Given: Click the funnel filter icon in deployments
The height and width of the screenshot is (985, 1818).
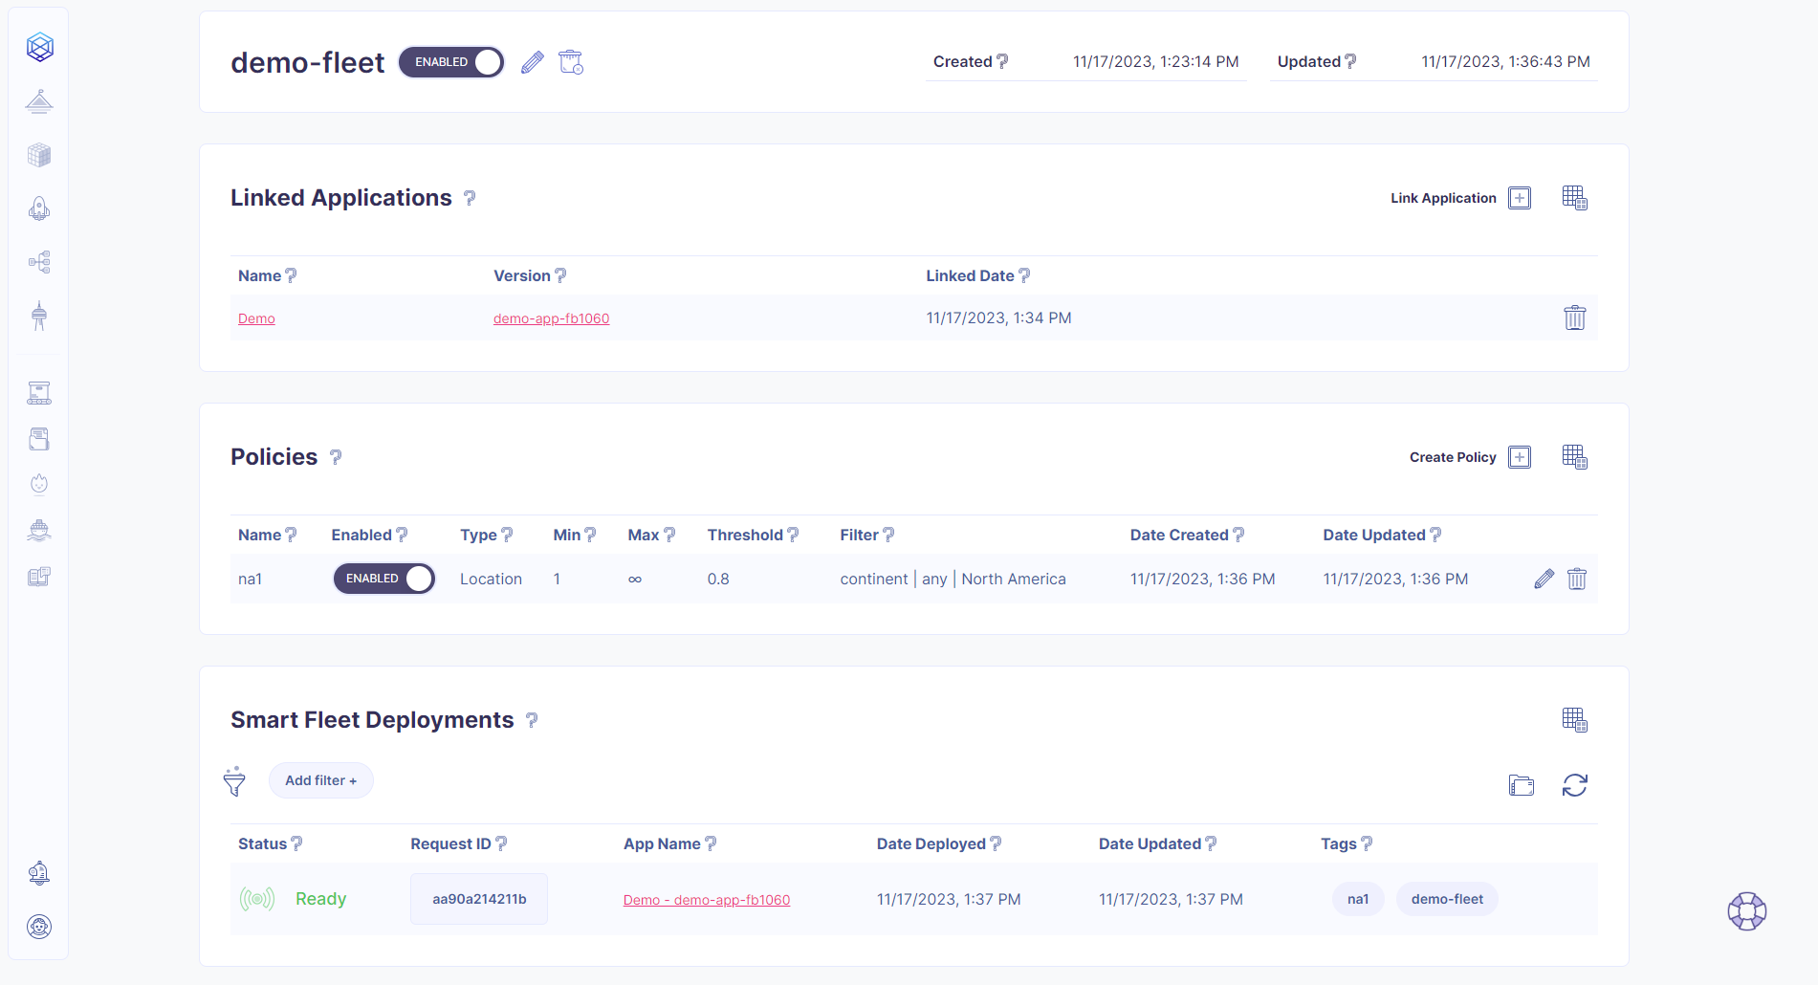Looking at the screenshot, I should pos(234,781).
